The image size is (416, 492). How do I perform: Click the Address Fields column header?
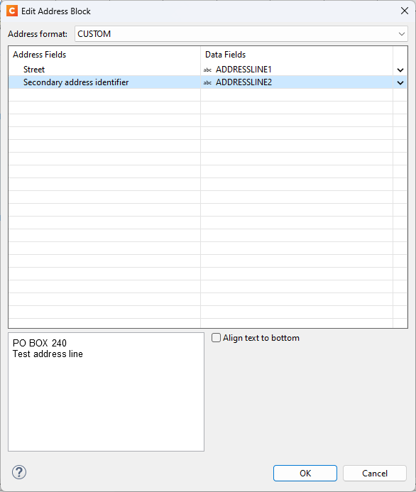tap(40, 55)
